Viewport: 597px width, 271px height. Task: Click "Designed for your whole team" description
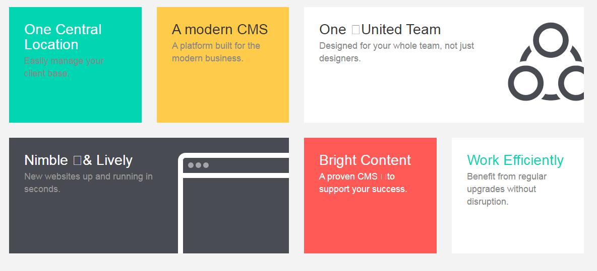pos(396,52)
